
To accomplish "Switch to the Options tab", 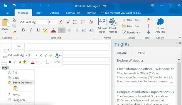I will click(54, 13).
